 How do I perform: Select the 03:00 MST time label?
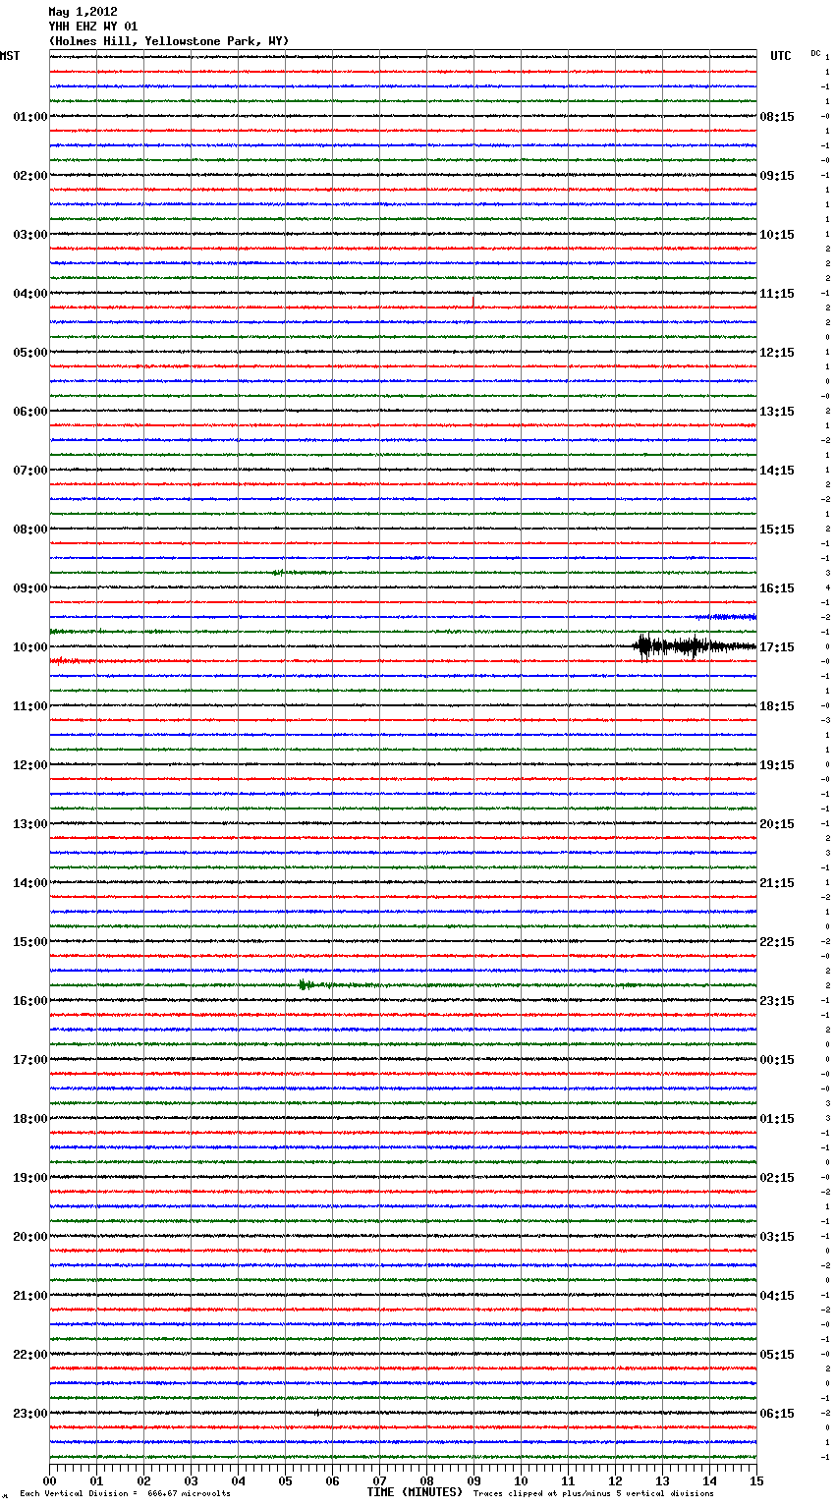tap(30, 235)
